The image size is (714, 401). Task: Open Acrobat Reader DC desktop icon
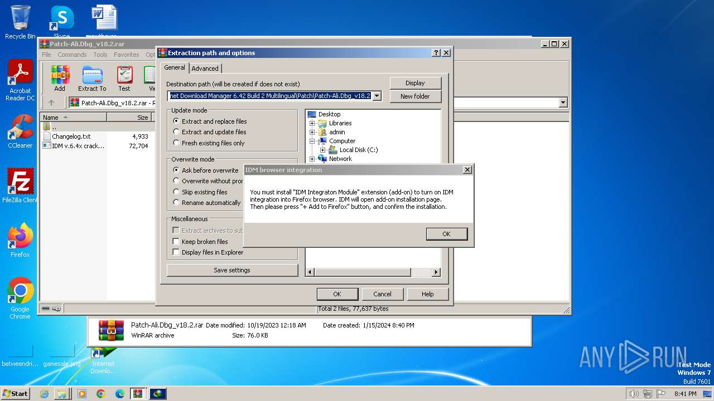[x=20, y=81]
